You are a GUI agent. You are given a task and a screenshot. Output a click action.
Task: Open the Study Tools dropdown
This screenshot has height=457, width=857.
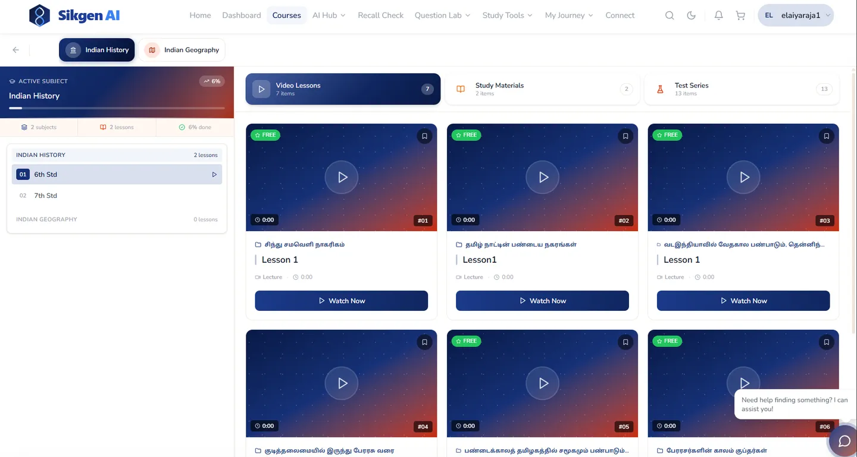click(507, 15)
